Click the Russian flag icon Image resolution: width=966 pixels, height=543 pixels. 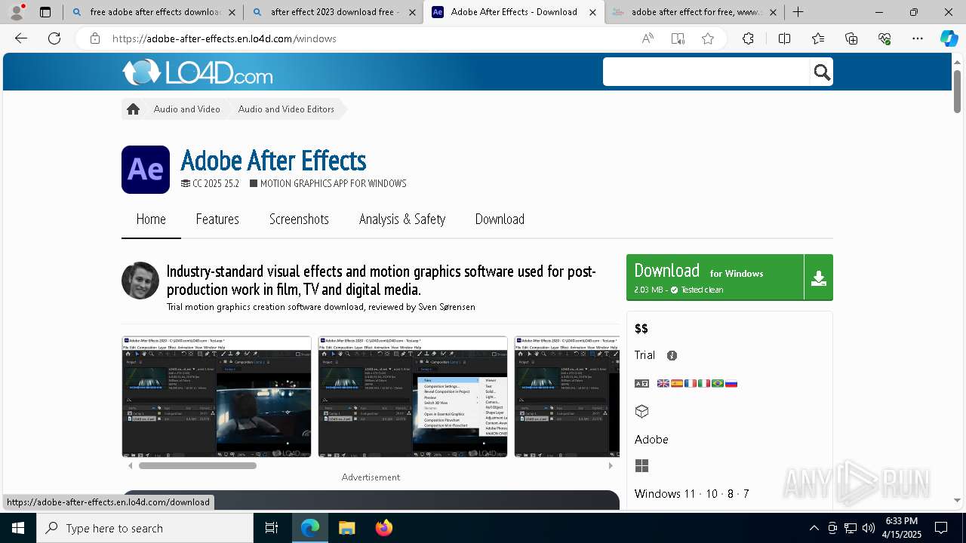coord(731,383)
